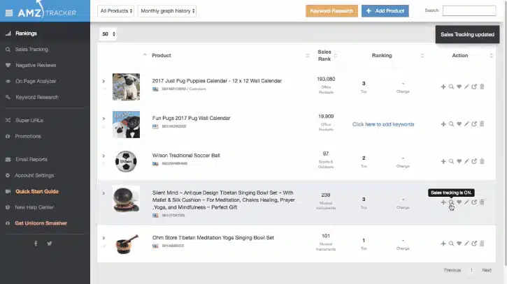Screen dimensions: 507x284
Task: Toggle negative reviews heart for Pug Puppies Calendar
Action: pyautogui.click(x=459, y=87)
